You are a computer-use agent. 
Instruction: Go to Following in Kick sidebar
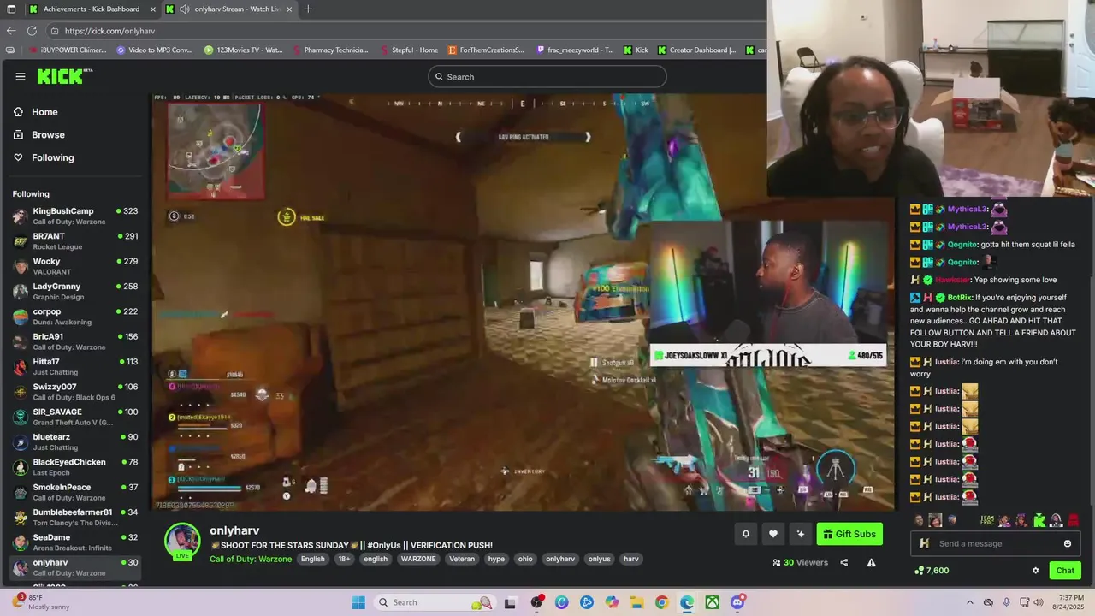pyautogui.click(x=52, y=157)
